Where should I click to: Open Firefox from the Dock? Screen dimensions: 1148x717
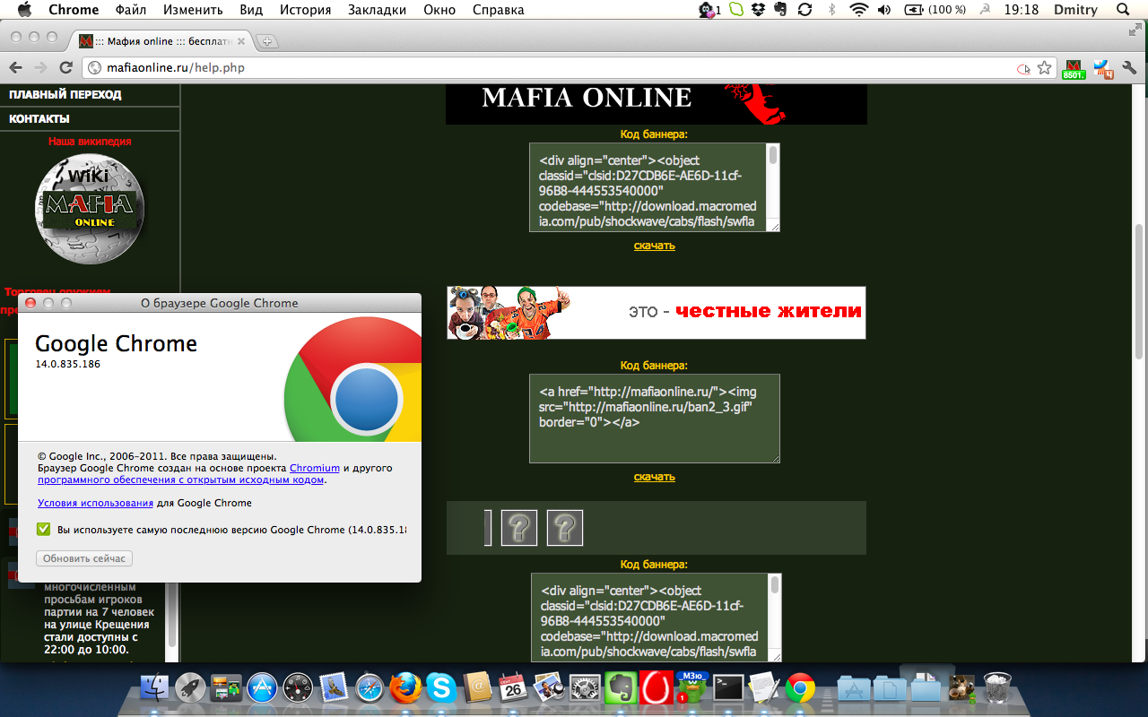(405, 688)
